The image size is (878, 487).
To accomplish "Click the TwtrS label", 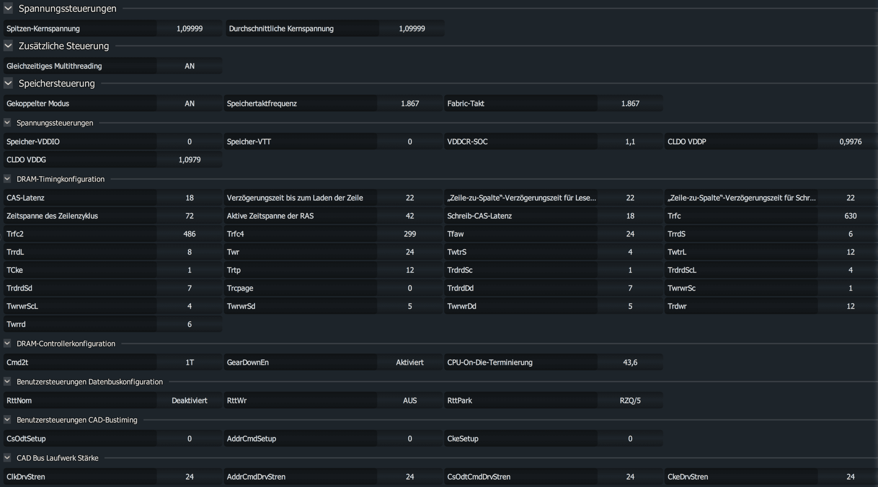I will pos(457,252).
